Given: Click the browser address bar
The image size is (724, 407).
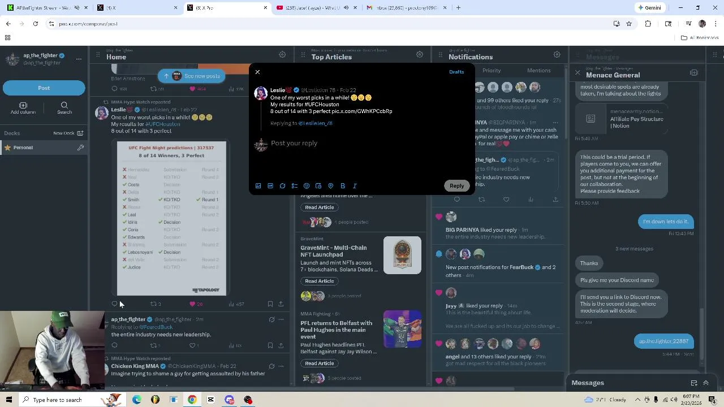Looking at the screenshot, I should tap(328, 24).
